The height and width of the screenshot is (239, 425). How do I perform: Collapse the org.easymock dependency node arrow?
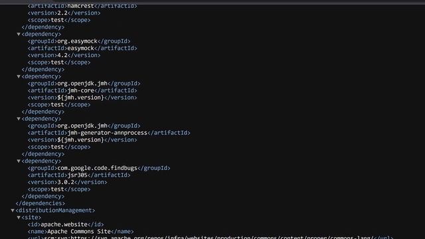pyautogui.click(x=19, y=34)
